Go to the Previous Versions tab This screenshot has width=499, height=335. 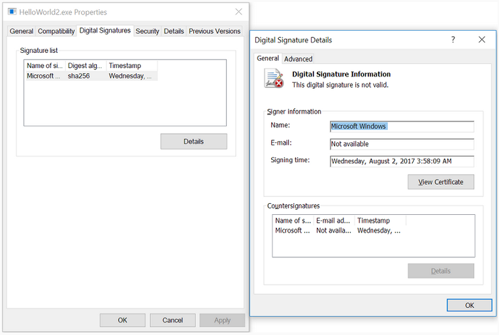click(x=214, y=31)
